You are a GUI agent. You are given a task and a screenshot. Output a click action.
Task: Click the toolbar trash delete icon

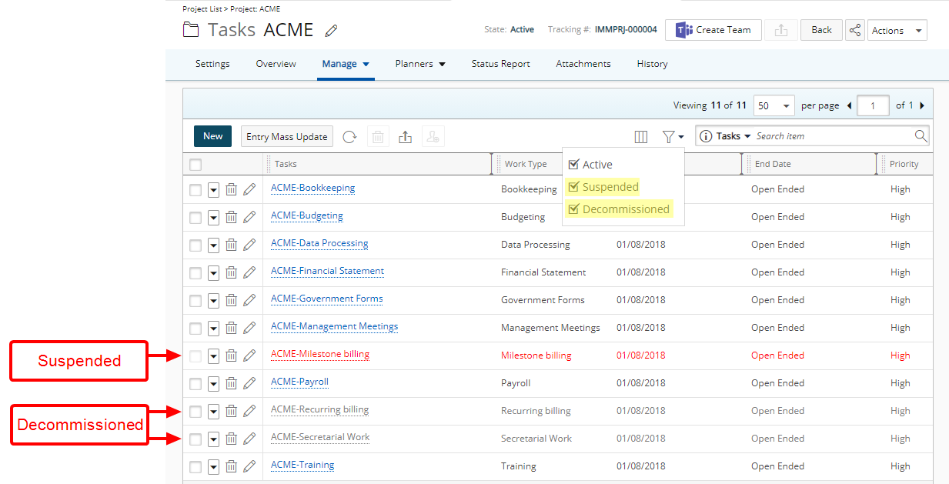tap(378, 137)
